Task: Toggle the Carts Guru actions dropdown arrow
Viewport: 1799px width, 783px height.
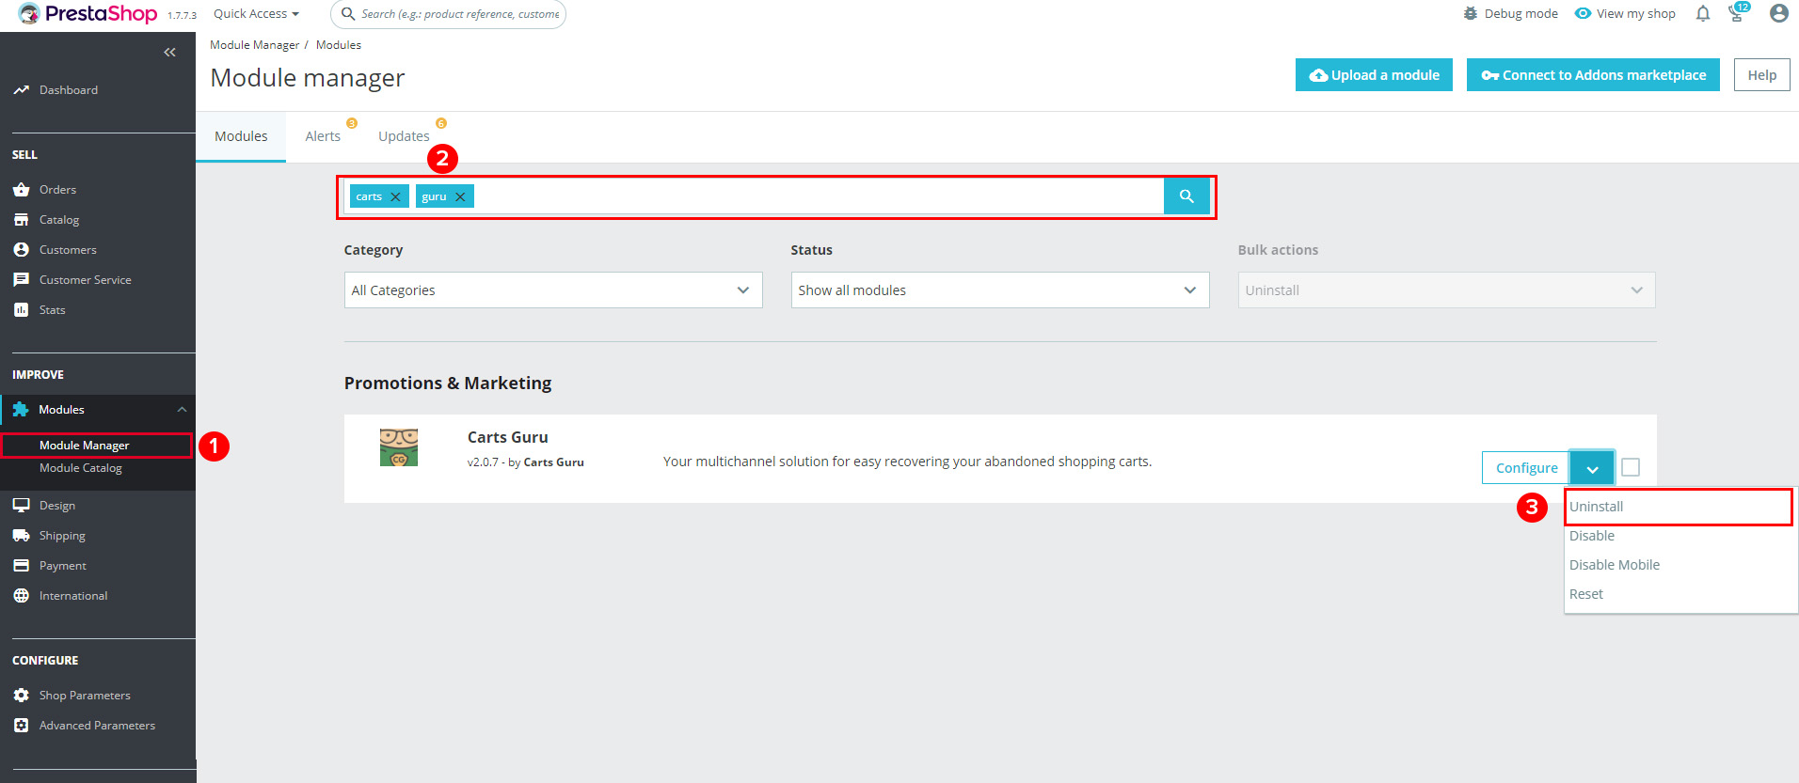Action: pyautogui.click(x=1592, y=468)
